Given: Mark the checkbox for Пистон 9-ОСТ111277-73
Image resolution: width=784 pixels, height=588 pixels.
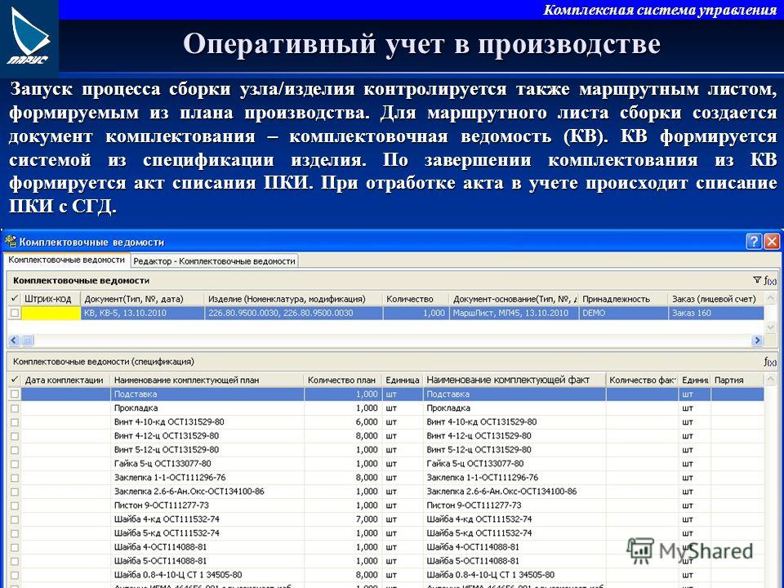Looking at the screenshot, I should coord(15,506).
